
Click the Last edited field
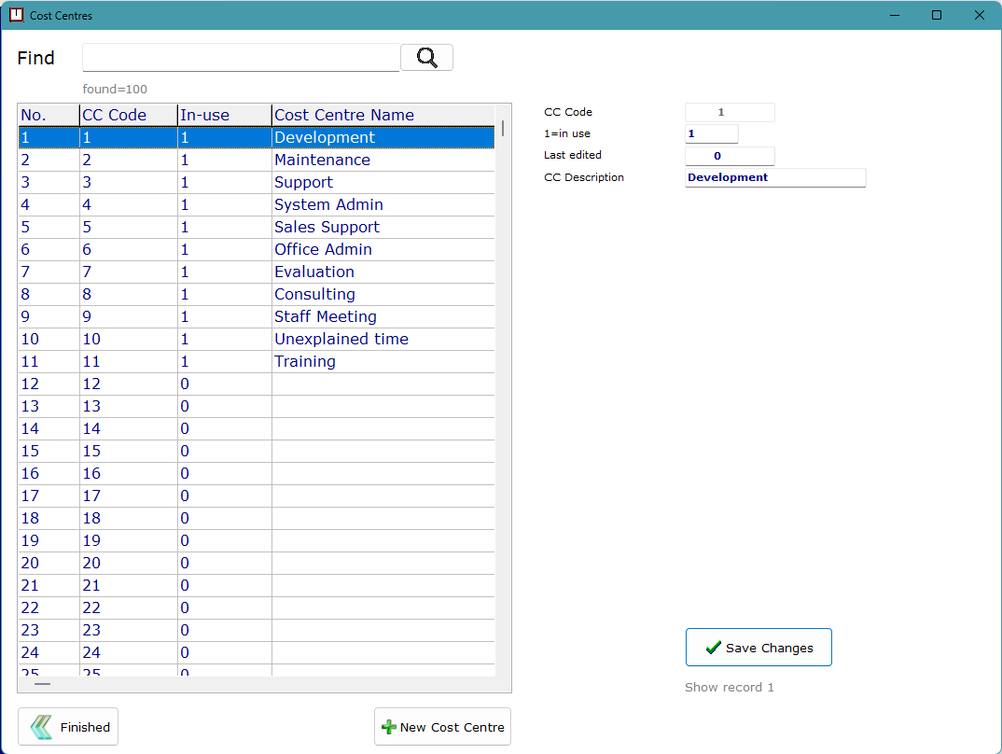730,156
